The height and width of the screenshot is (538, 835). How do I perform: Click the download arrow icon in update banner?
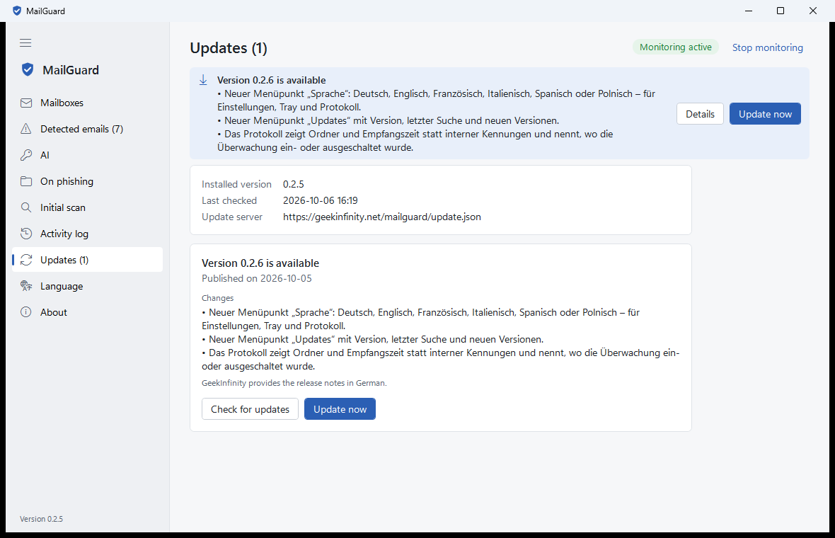(203, 80)
